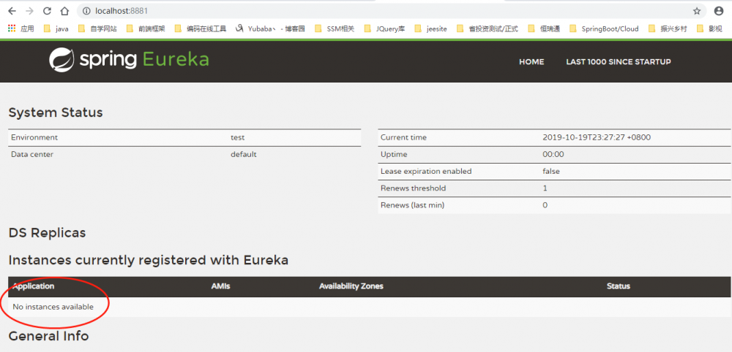Click the spring Eureka brand title
This screenshot has height=352, width=732.
(144, 60)
